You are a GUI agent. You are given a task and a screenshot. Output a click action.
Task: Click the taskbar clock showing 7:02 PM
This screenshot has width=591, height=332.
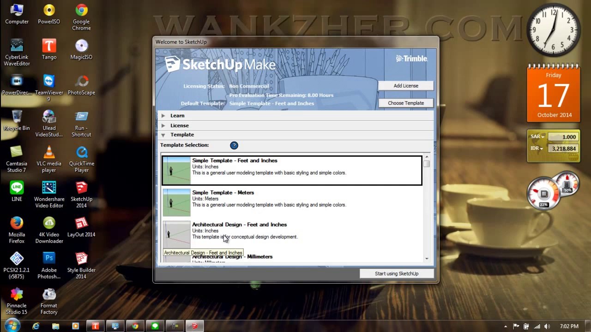tap(569, 326)
